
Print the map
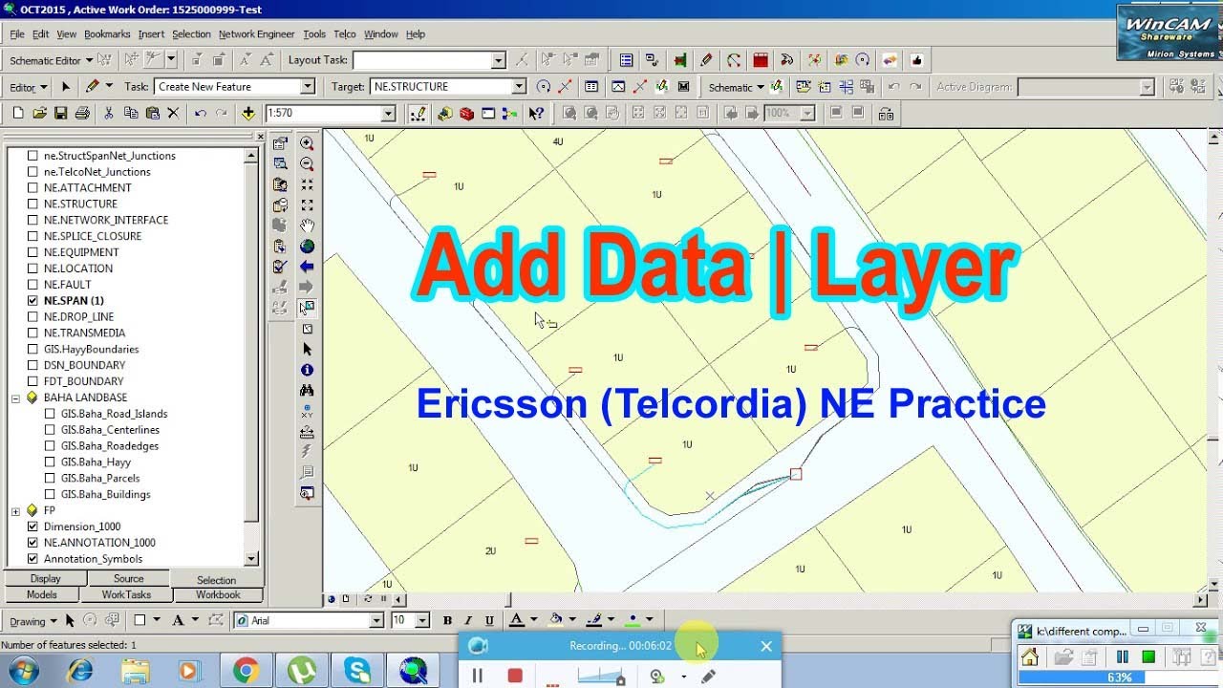pos(82,113)
